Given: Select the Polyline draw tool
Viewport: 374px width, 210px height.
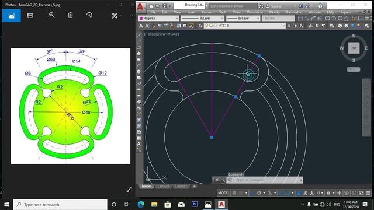Looking at the screenshot, I should [139, 47].
